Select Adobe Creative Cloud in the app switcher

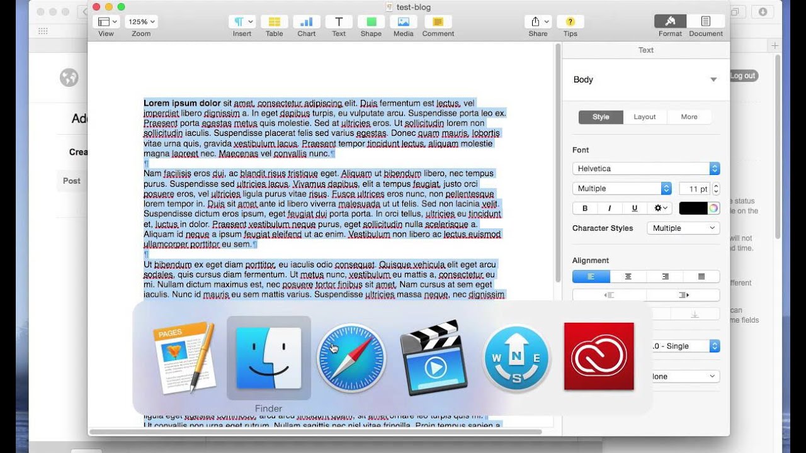599,357
